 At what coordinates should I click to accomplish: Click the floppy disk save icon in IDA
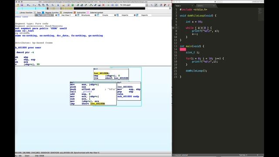(22, 5)
